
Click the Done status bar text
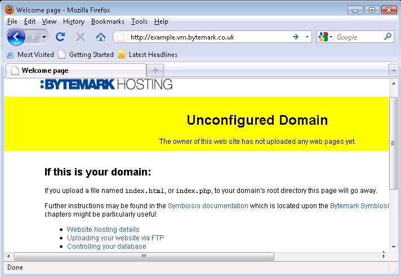pyautogui.click(x=15, y=267)
